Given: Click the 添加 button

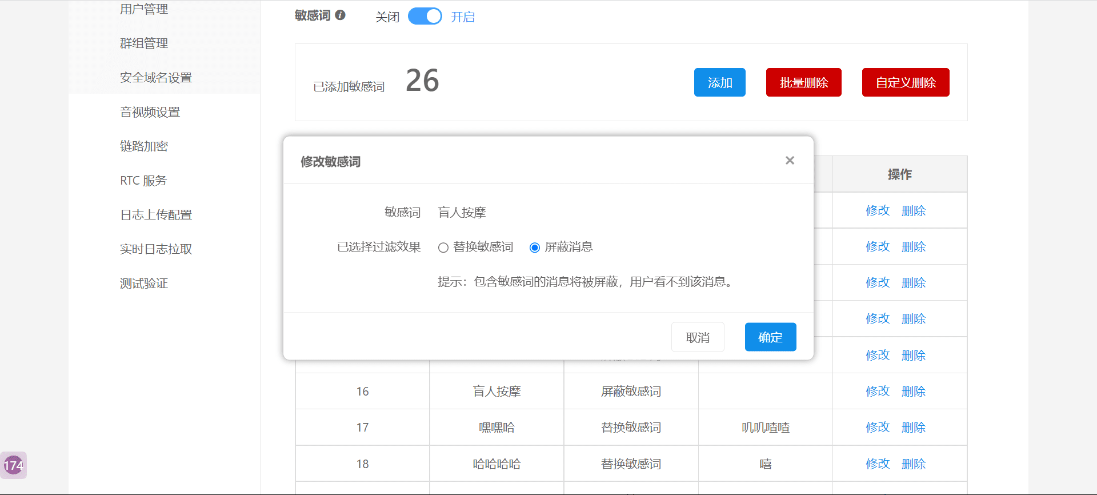Looking at the screenshot, I should [720, 82].
